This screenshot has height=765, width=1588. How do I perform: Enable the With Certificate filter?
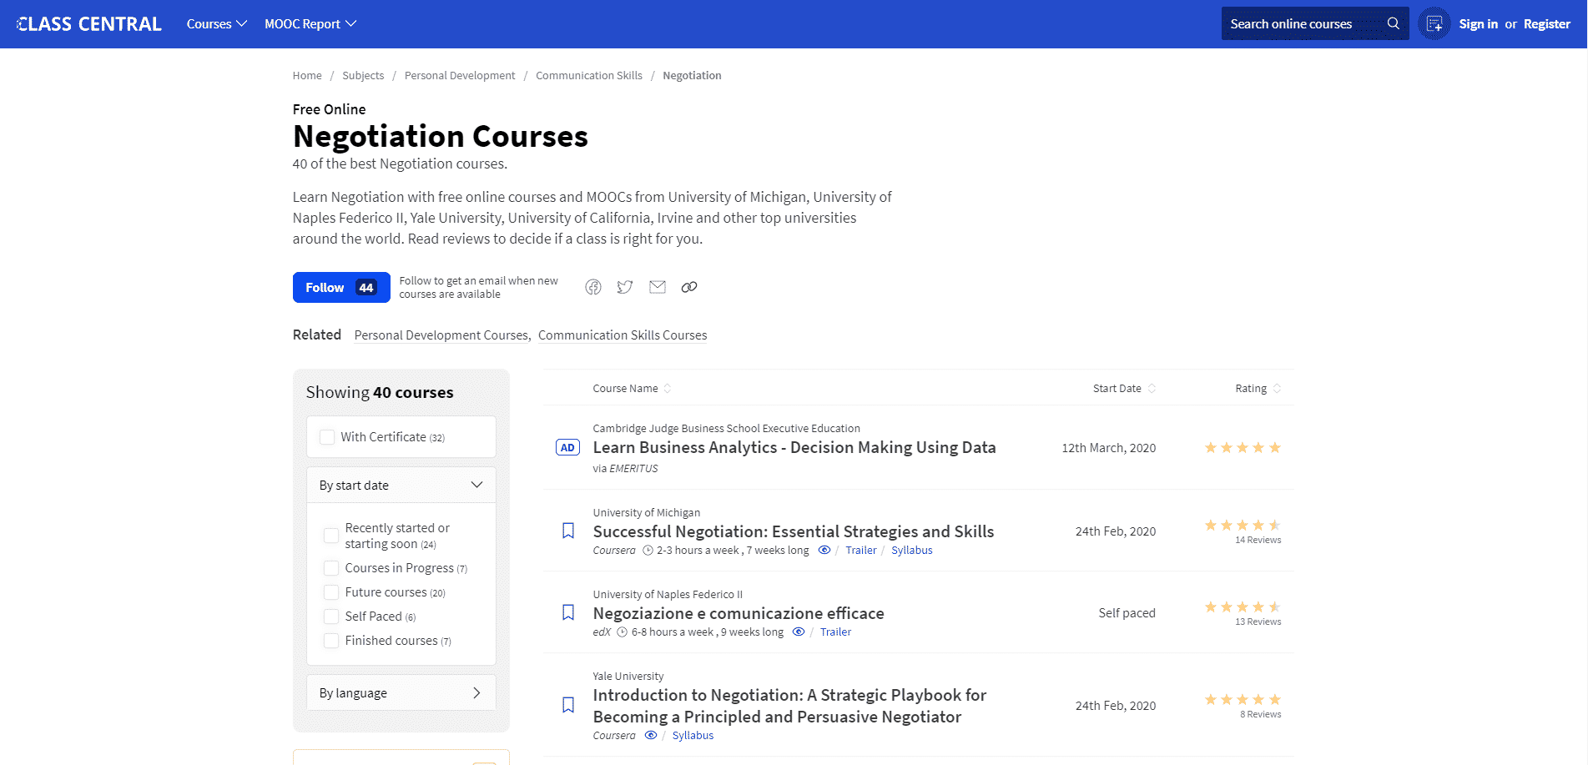327,437
